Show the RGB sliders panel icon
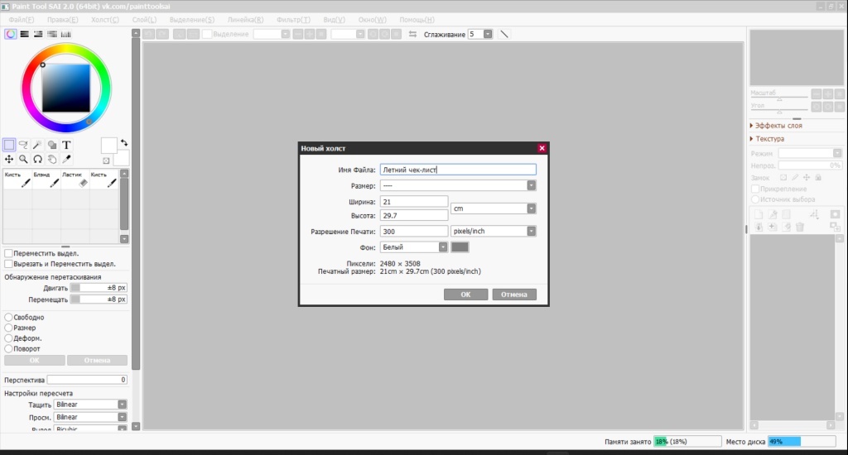Viewport: 848px width, 455px height. pyautogui.click(x=24, y=34)
